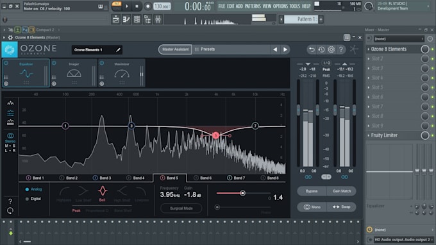Select the Analog EQ mode
The height and width of the screenshot is (245, 436).
33,189
